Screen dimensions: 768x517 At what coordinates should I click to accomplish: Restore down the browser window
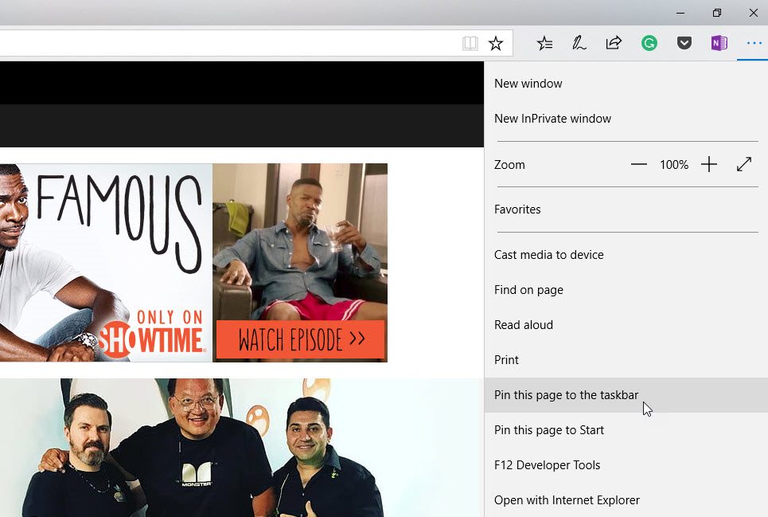tap(716, 14)
